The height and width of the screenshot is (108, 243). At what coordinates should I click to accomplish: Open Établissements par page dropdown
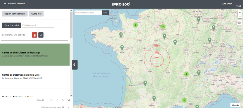point(65,107)
